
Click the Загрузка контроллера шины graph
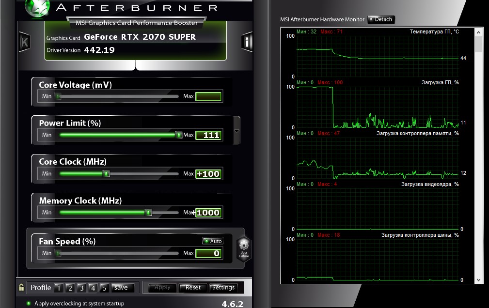point(378,260)
